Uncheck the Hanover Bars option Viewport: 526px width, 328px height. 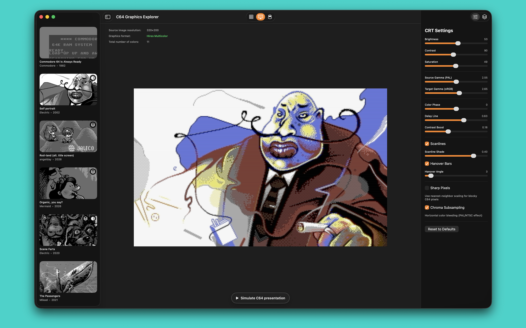(x=427, y=163)
